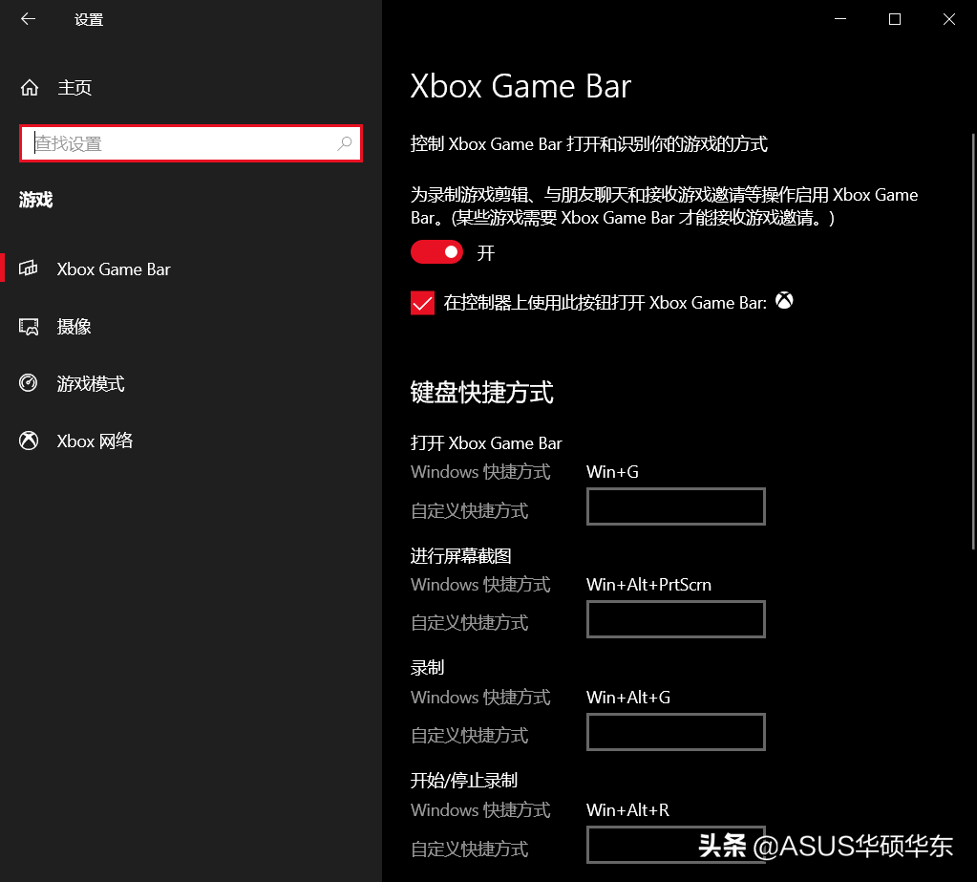Click custom shortcut field for 打开 Xbox Game Bar

click(x=676, y=506)
